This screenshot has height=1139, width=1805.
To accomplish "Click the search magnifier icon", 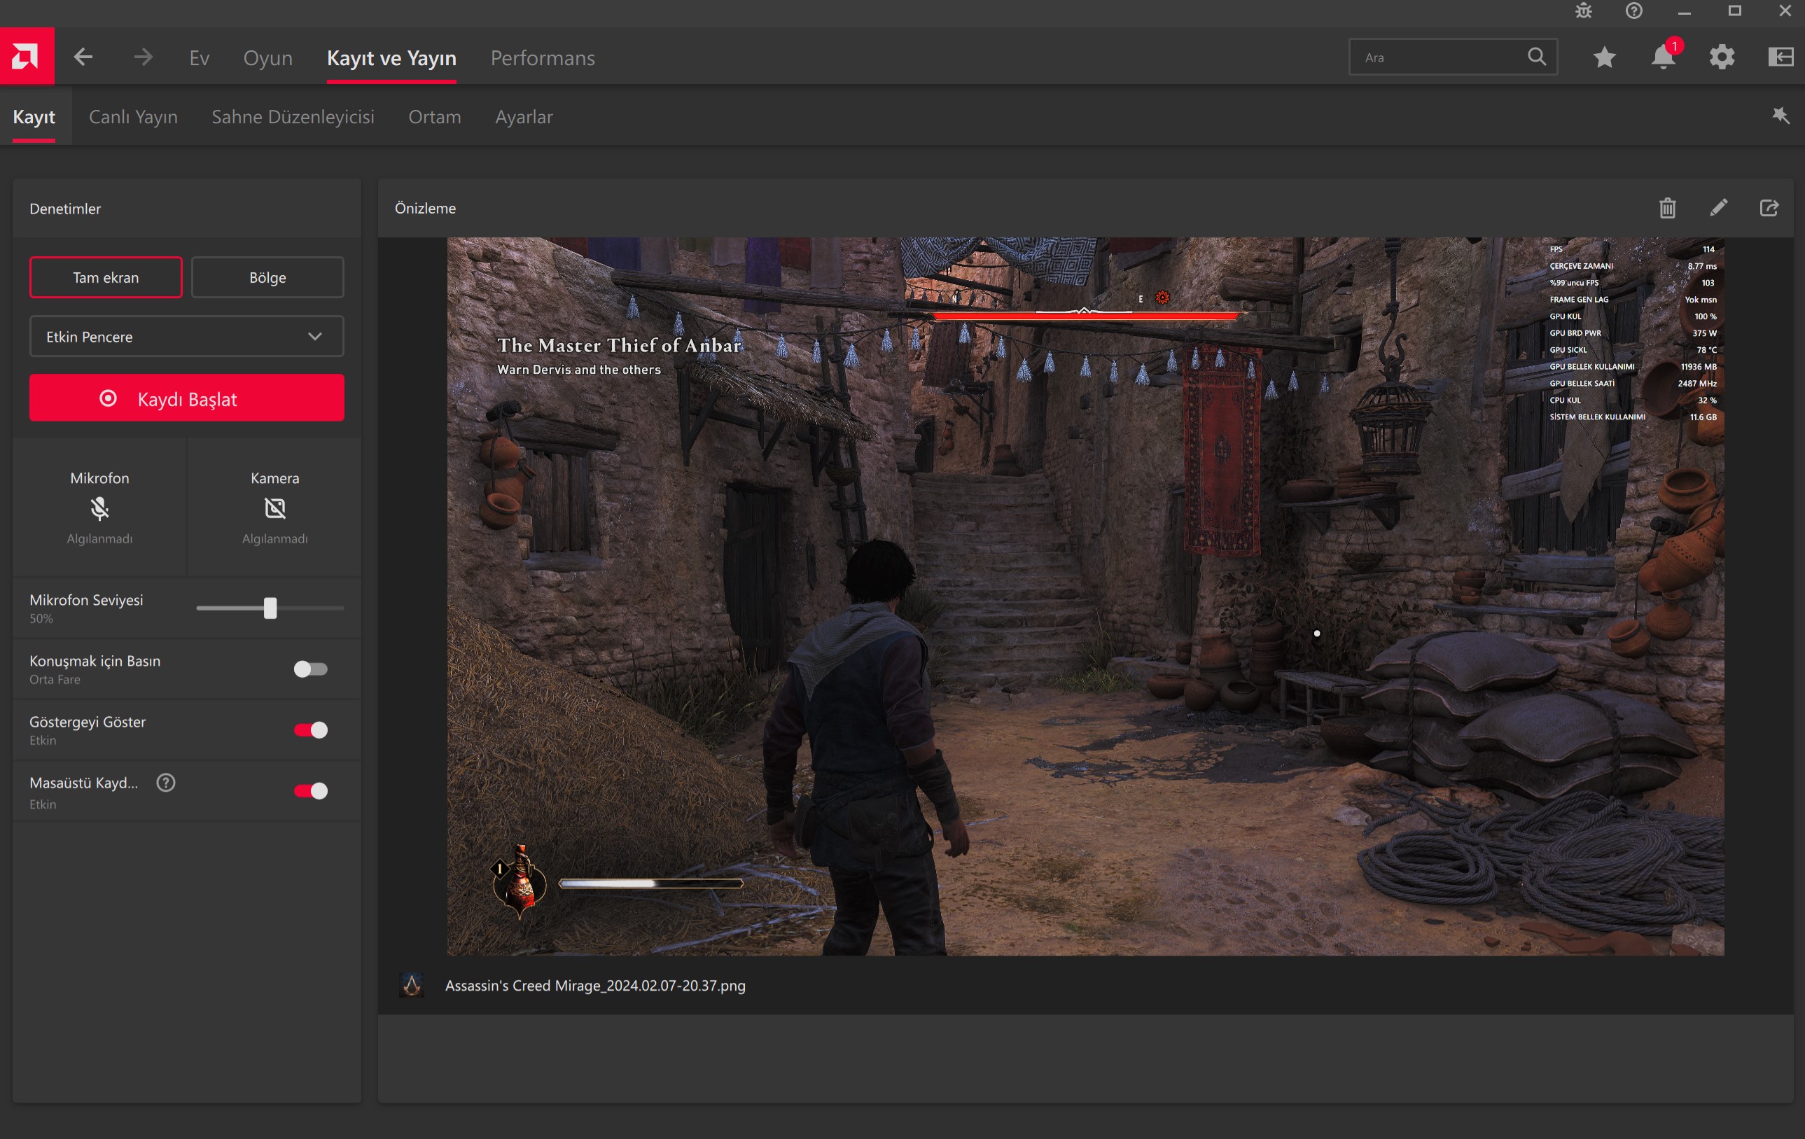I will click(1537, 57).
